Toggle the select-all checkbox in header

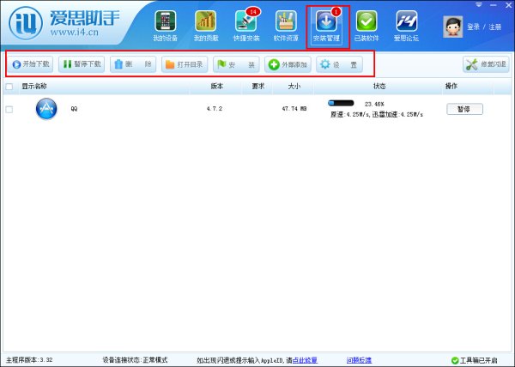tap(9, 87)
